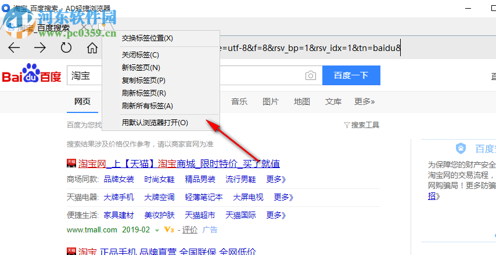The width and height of the screenshot is (496, 255).
Task: Open the 大牌手机 link
Action: click(x=119, y=198)
